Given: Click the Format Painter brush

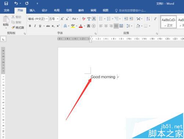Looking at the screenshot, I should (18, 28).
